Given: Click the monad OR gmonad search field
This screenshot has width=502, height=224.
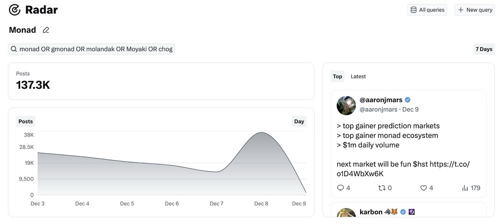Looking at the screenshot, I should [96, 49].
